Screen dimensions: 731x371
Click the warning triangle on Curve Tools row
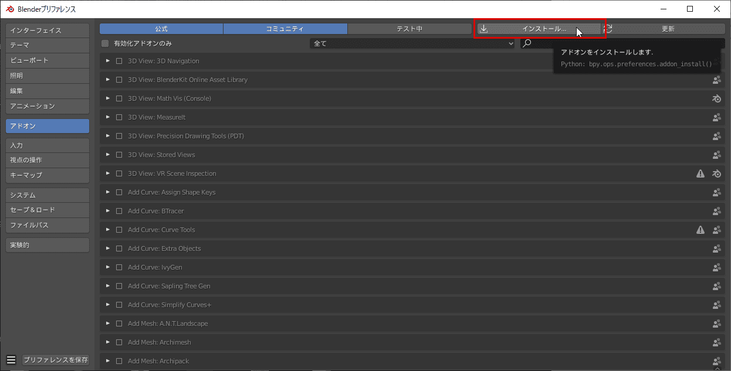point(700,230)
